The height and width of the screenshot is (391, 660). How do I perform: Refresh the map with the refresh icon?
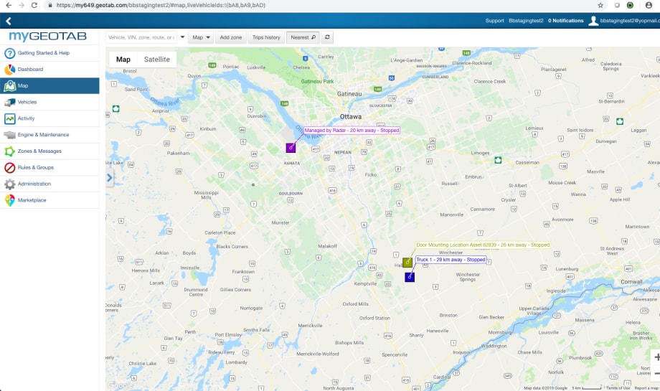(327, 37)
